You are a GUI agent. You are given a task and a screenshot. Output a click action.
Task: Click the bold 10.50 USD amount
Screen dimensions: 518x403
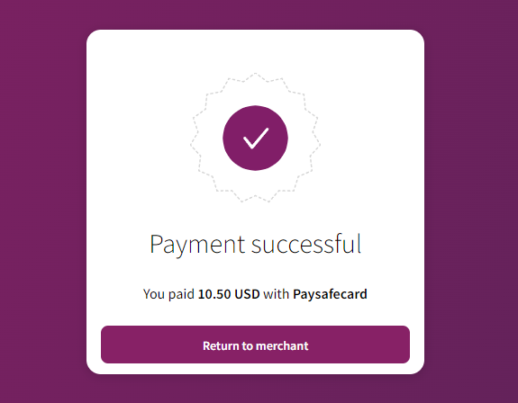[229, 294]
